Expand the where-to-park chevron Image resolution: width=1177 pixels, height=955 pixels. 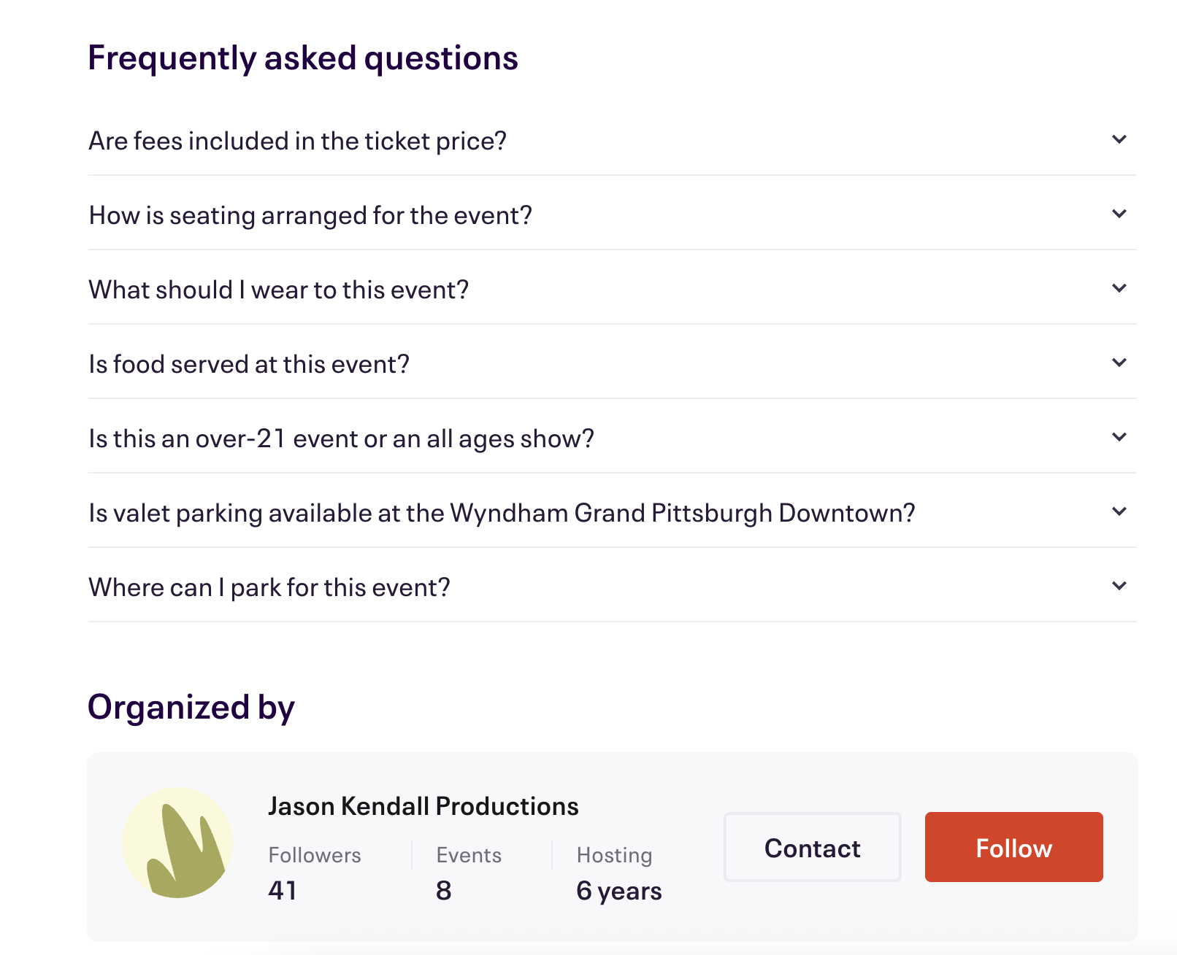tap(1119, 586)
